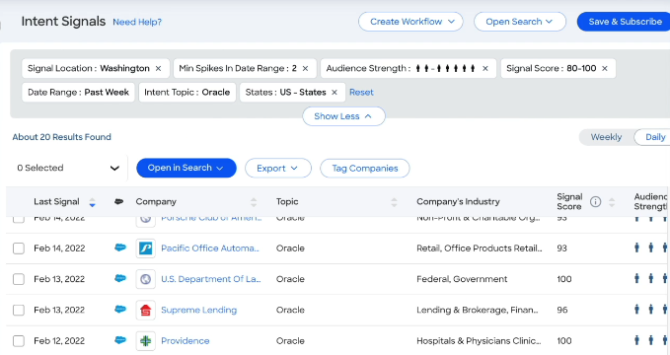Sort by Topic column arrows
The width and height of the screenshot is (670, 355).
click(394, 202)
